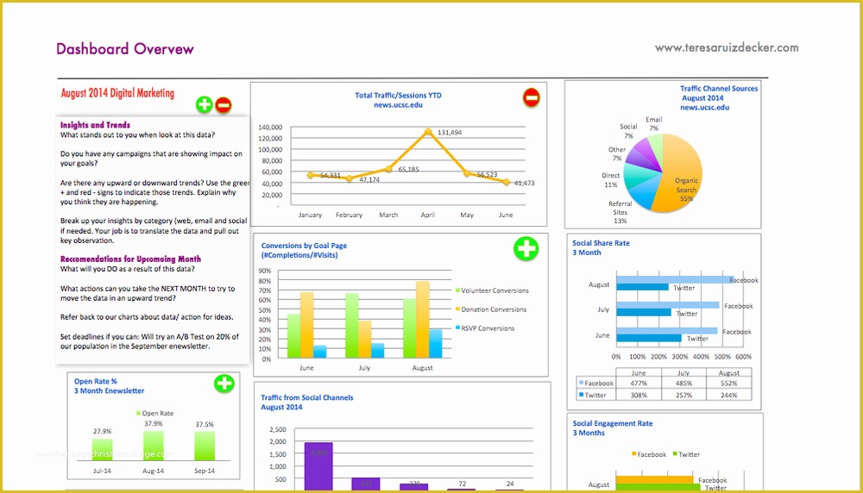Select the Dashboard Overvew title
Screen dimensions: 863x493
click(125, 49)
